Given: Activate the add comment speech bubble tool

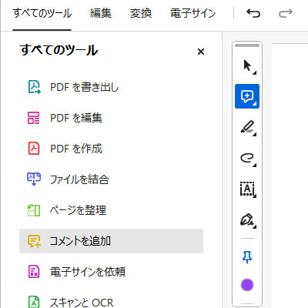Looking at the screenshot, I should point(247,96).
